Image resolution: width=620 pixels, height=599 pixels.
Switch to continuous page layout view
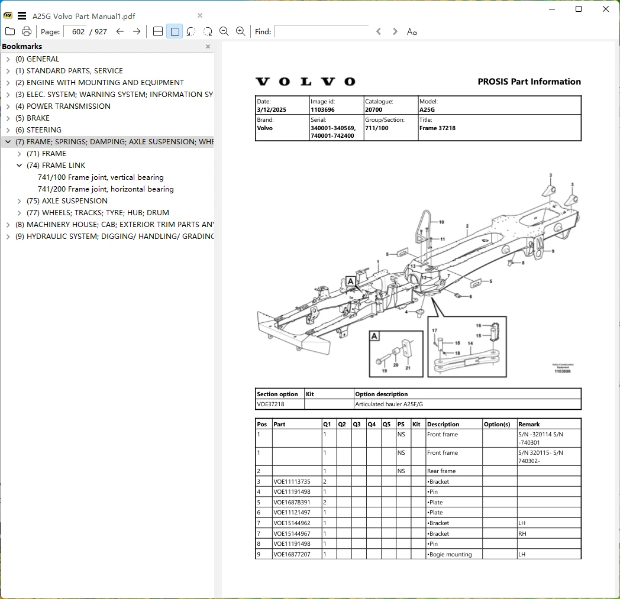click(x=158, y=31)
